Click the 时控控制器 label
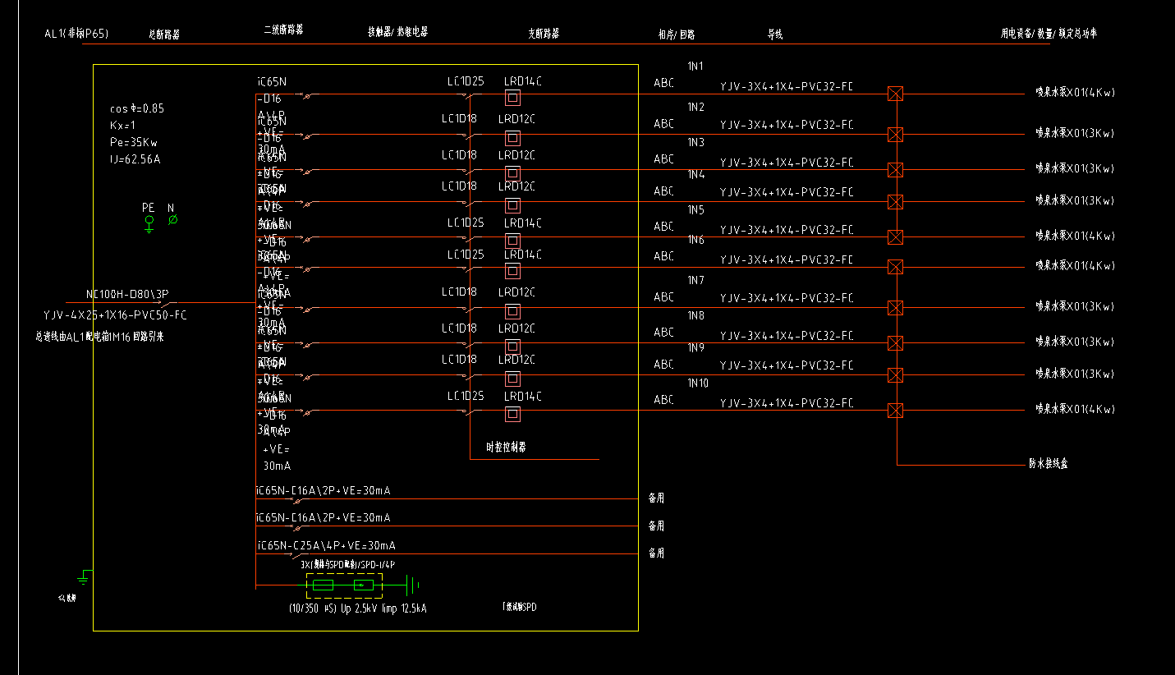 coord(506,448)
